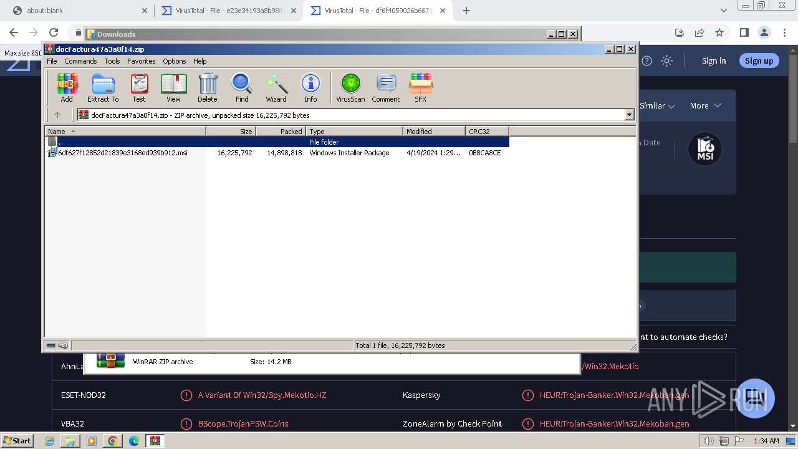The image size is (798, 449).
Task: Open the Wizard tool
Action: coord(276,87)
